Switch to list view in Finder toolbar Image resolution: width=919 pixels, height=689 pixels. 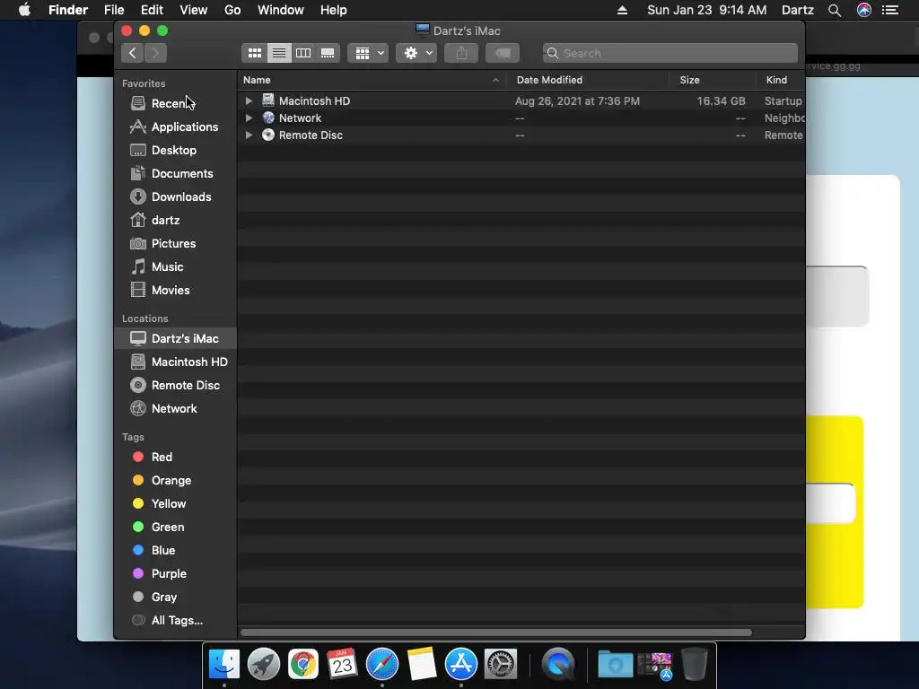click(279, 53)
